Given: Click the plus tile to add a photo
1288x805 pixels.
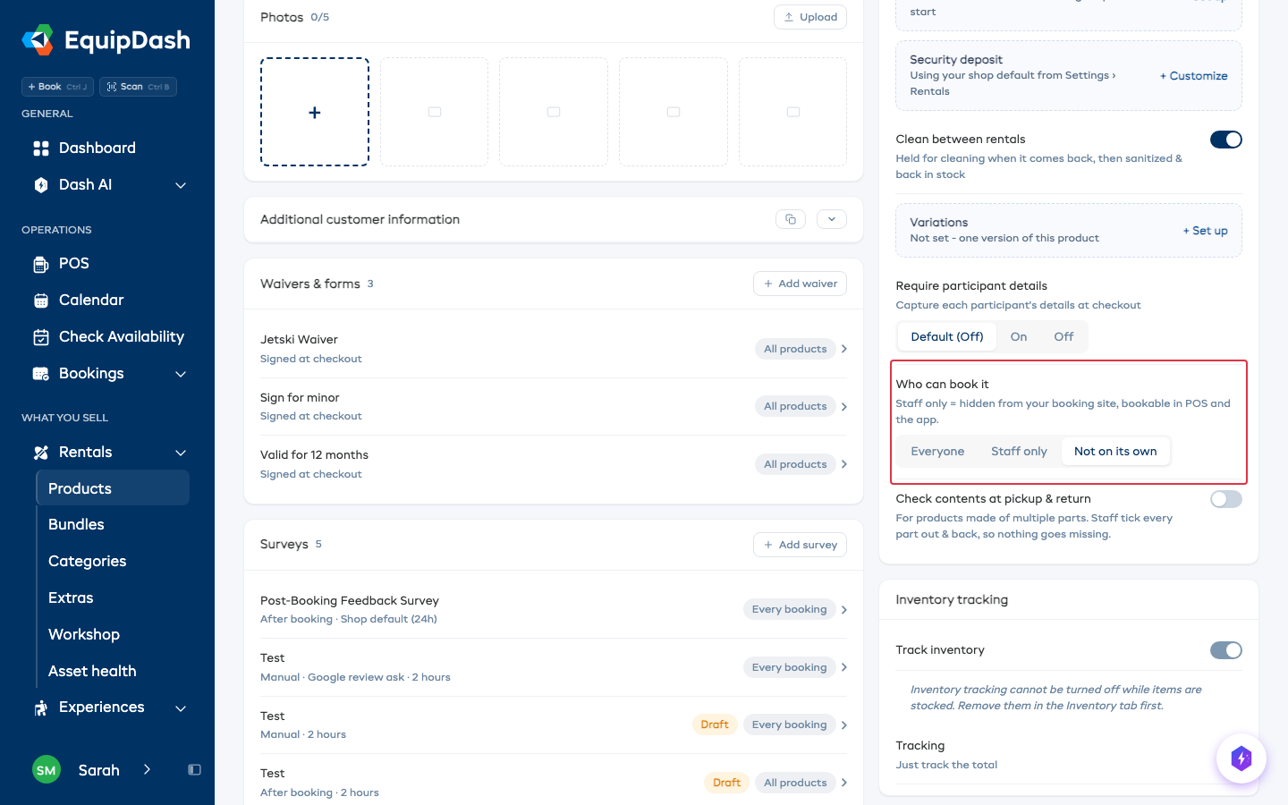Looking at the screenshot, I should [315, 112].
